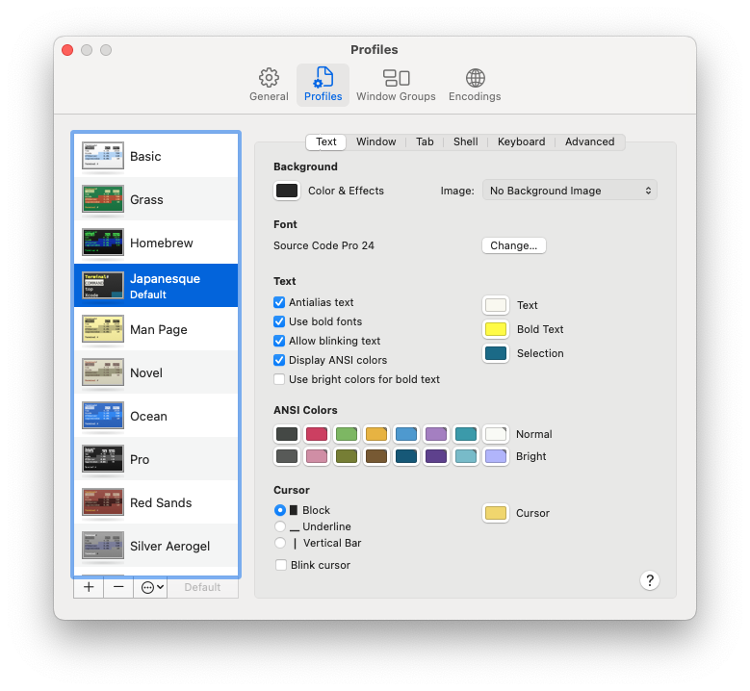
Task: Open the Text color well
Action: coord(496,305)
